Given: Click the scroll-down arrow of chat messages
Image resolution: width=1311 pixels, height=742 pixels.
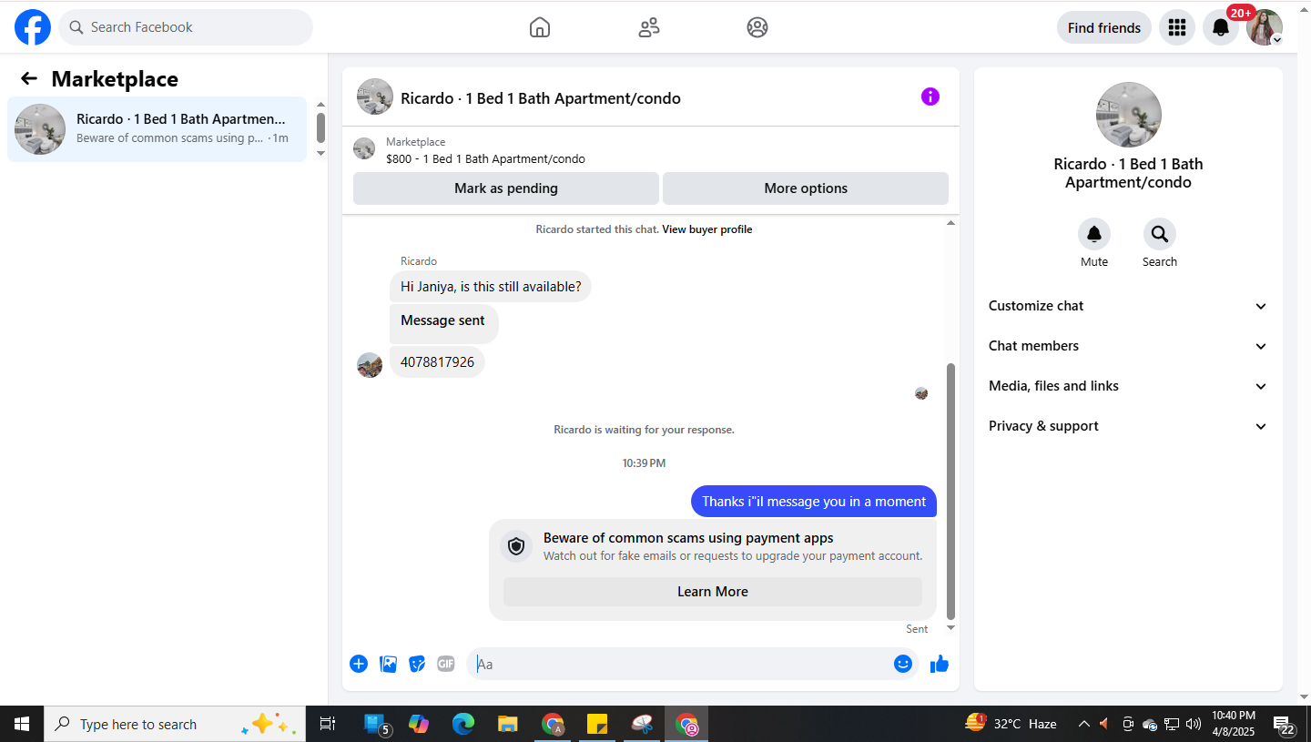Looking at the screenshot, I should point(951,628).
